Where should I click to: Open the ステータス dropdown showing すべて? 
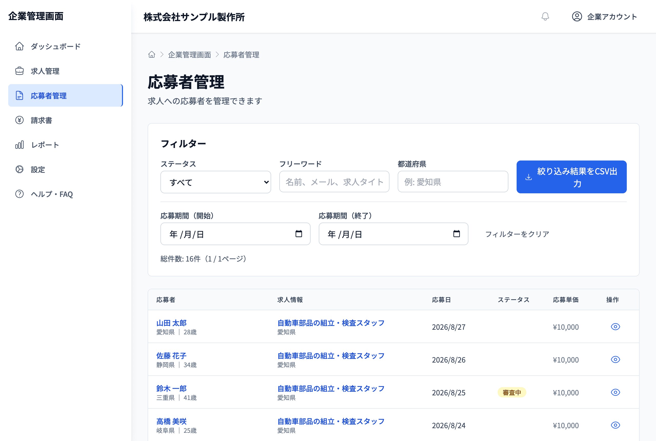[x=216, y=182]
